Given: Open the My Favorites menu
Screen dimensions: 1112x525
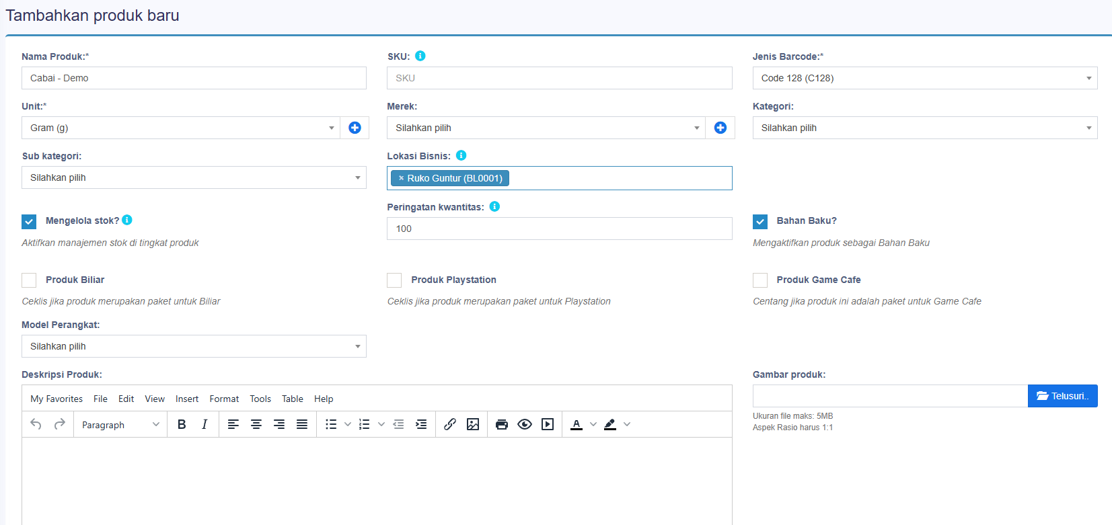Looking at the screenshot, I should click(x=57, y=399).
